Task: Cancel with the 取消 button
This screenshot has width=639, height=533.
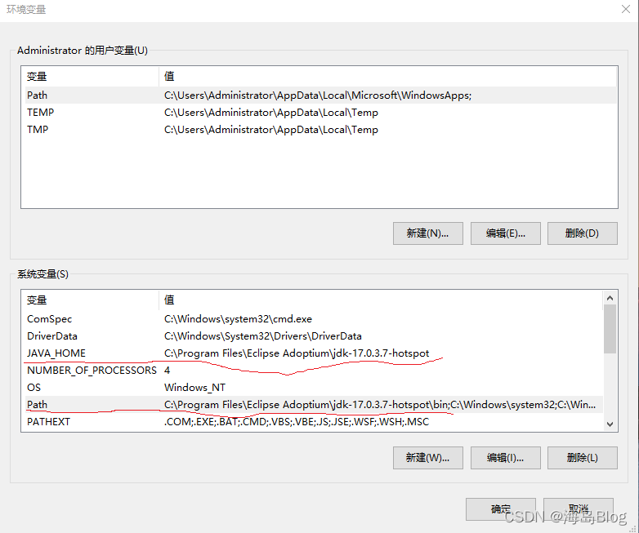Action: [579, 509]
